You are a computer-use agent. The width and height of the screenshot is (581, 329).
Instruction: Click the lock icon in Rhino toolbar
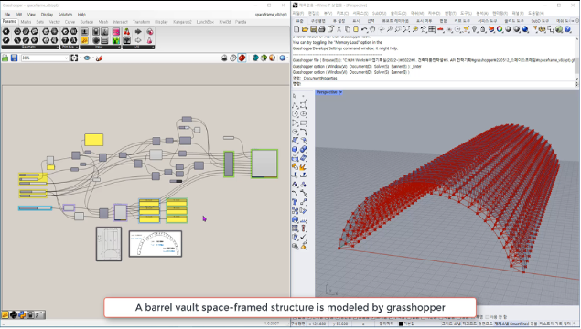click(x=483, y=29)
